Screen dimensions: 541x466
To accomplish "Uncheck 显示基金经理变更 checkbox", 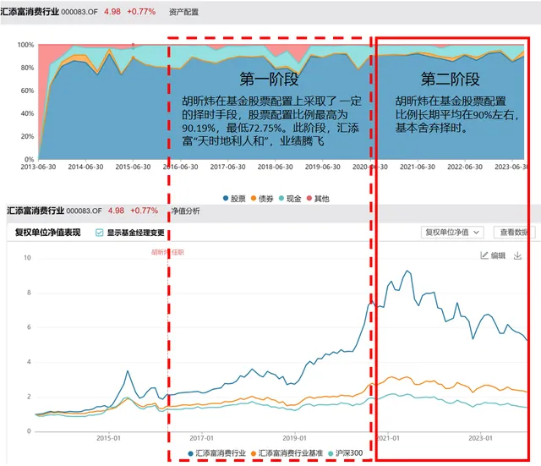I will coord(100,233).
